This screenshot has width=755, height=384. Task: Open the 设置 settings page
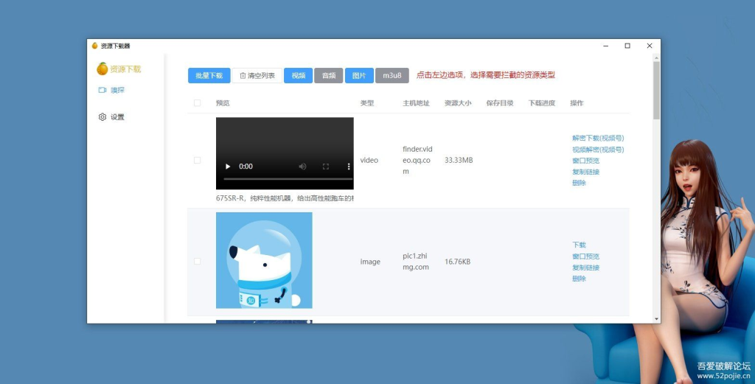(112, 117)
